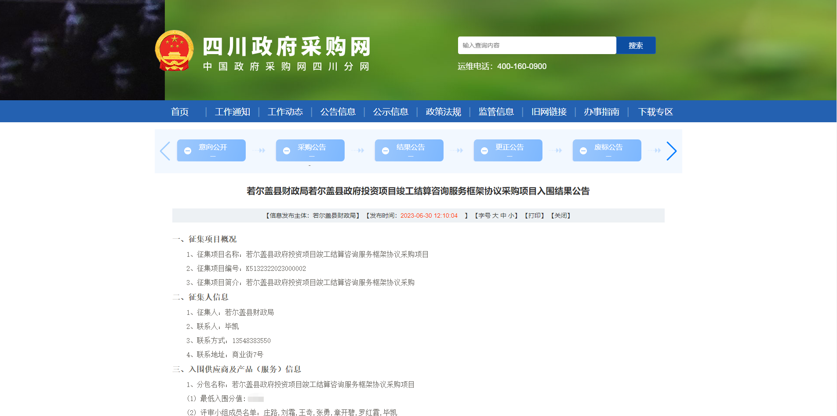This screenshot has height=416, width=837.
Task: Open the 公告信息 navigation menu
Action: [x=338, y=112]
